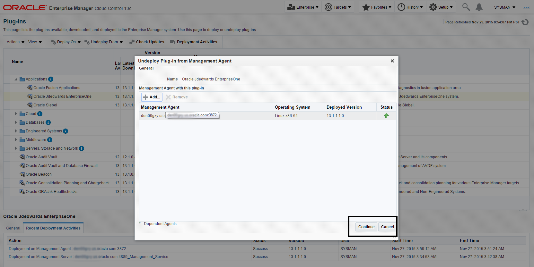Select Oracle Audit Vault tree row

[x=41, y=157]
